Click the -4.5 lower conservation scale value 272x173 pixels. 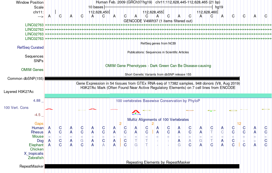37,115
